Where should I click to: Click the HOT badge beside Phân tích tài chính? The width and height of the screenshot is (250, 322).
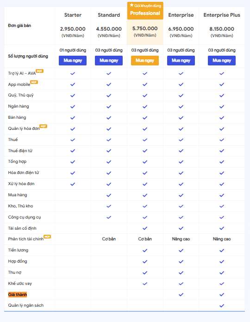[47, 237]
